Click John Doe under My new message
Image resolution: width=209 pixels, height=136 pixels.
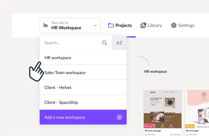150,134
